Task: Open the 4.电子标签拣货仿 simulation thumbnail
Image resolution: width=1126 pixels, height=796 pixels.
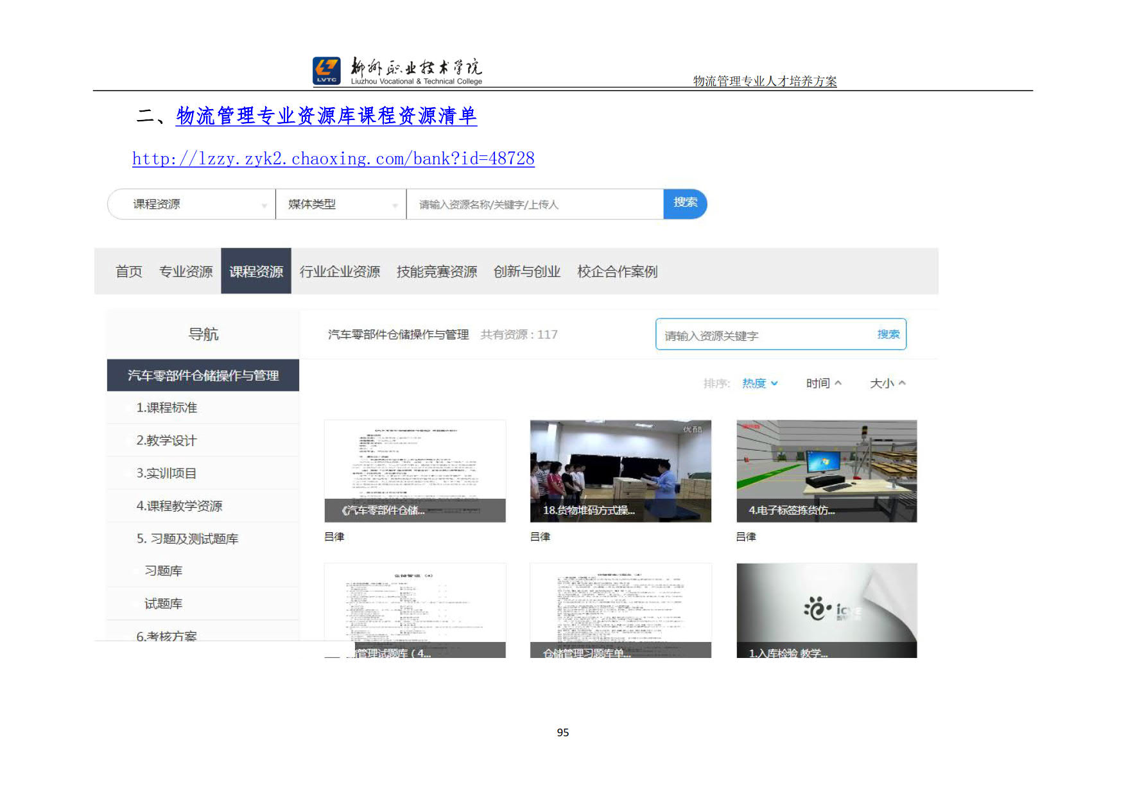Action: pyautogui.click(x=826, y=471)
